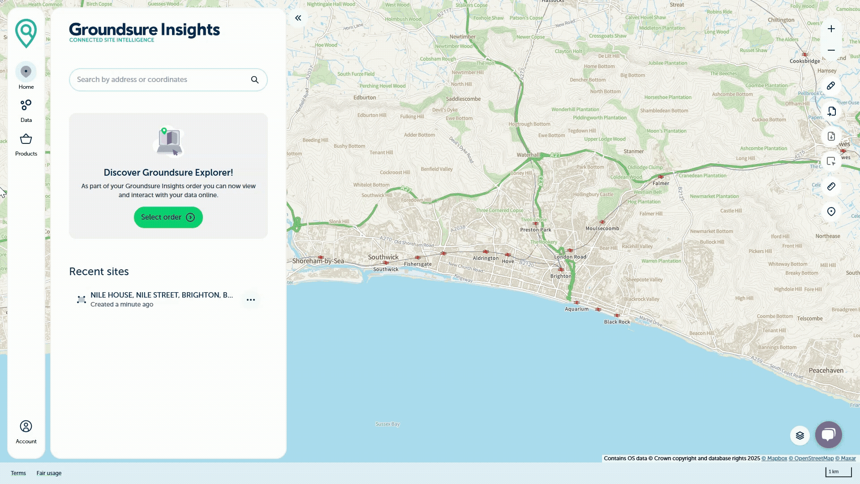The width and height of the screenshot is (860, 484).
Task: Open the chat support widget
Action: 829,435
